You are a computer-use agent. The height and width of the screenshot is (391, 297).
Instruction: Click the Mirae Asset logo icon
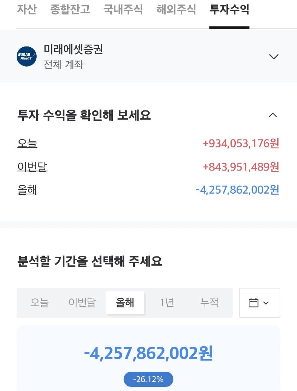click(x=27, y=56)
